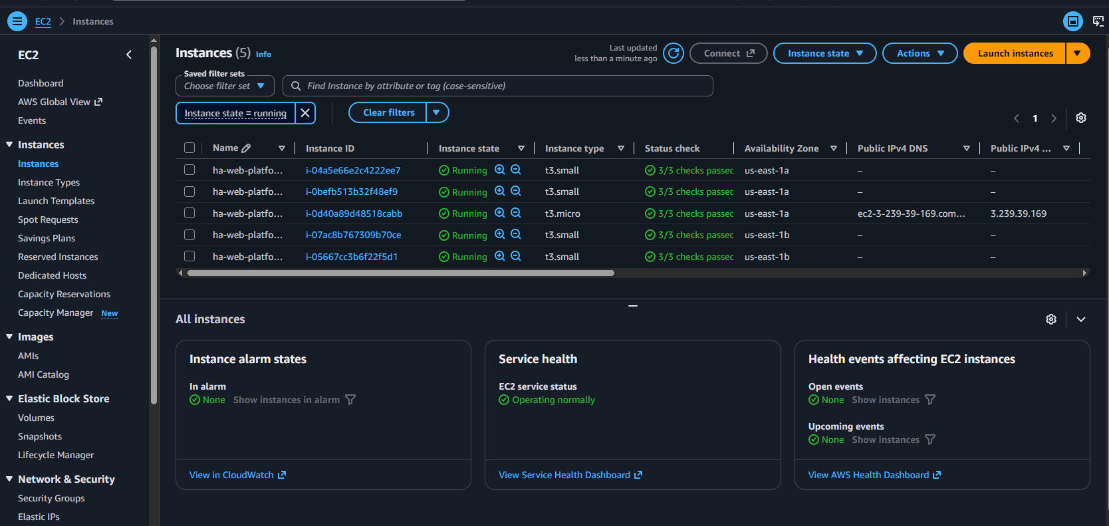Zoom out icon for instance i-07ac8b767309b70ce
This screenshot has width=1109, height=526.
point(516,235)
